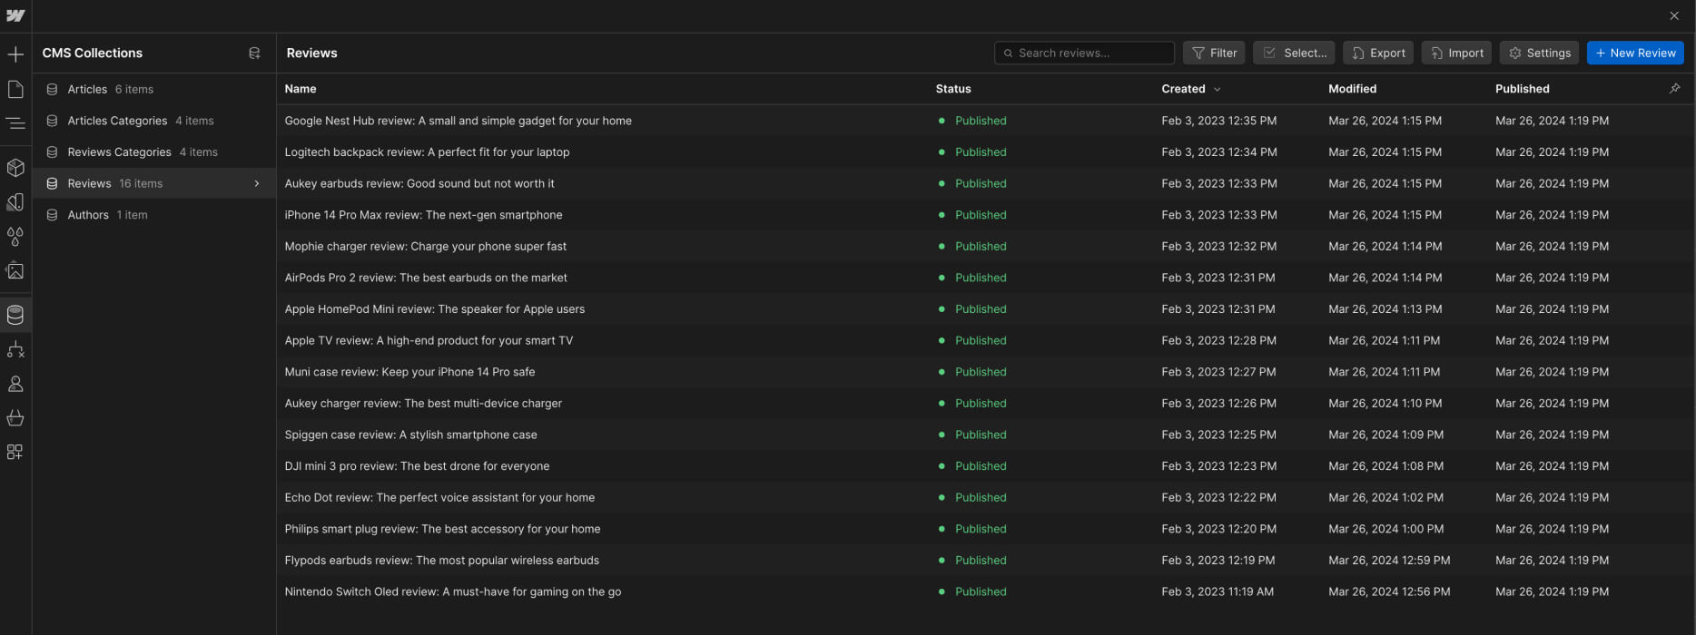This screenshot has height=635, width=1696.
Task: Create a New Review
Action: pyautogui.click(x=1635, y=53)
